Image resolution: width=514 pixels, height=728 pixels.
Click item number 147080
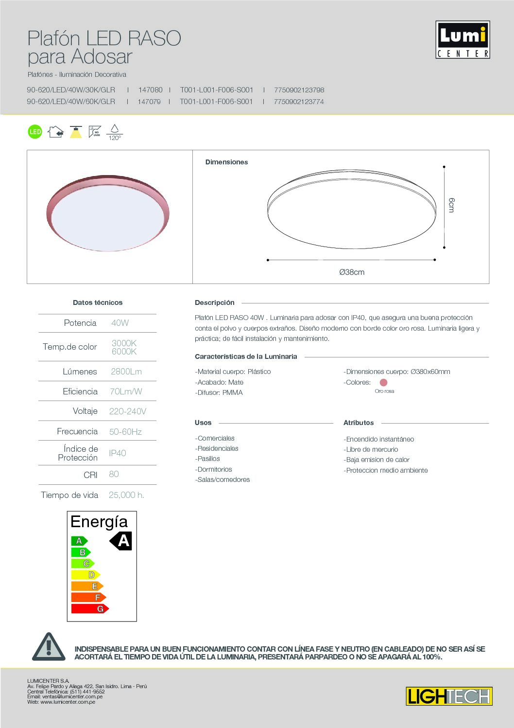tap(151, 90)
